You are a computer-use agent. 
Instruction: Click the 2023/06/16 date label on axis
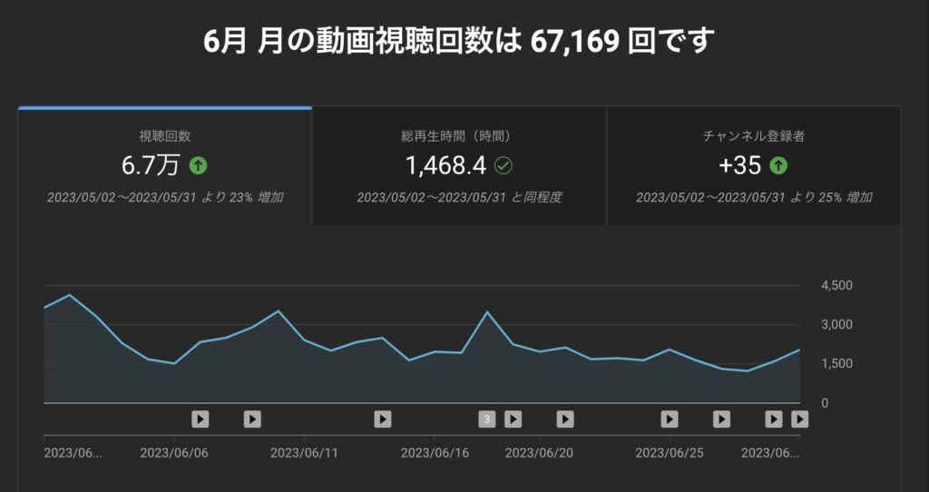(435, 452)
